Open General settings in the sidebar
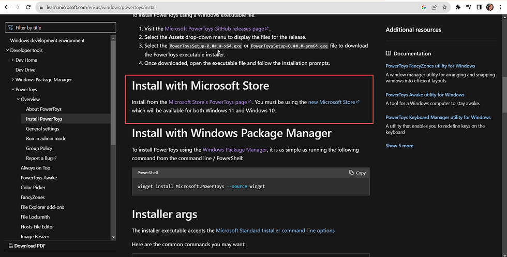 (x=42, y=128)
